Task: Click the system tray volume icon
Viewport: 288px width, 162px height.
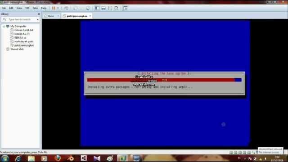Action: (265, 159)
